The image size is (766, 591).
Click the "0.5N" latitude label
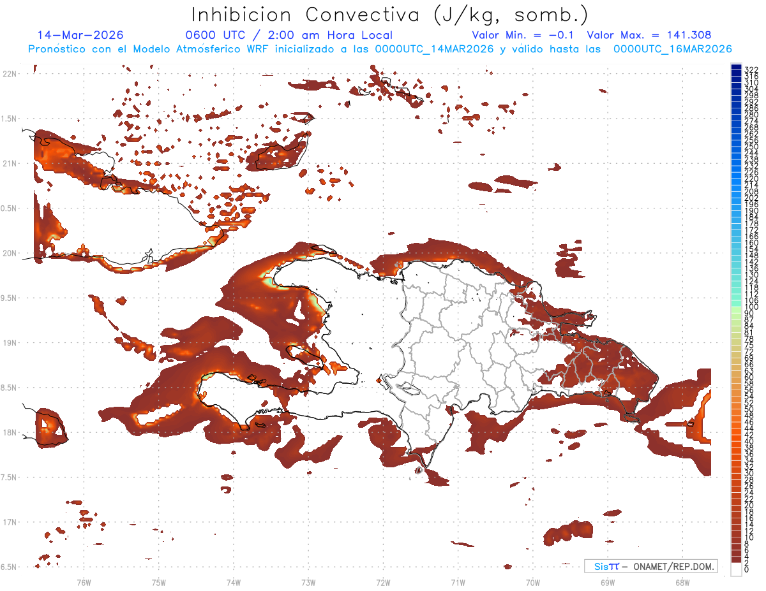pyautogui.click(x=9, y=208)
